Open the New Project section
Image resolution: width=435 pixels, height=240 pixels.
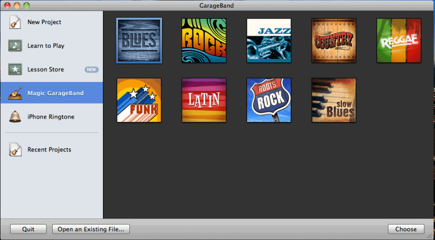pyautogui.click(x=52, y=22)
